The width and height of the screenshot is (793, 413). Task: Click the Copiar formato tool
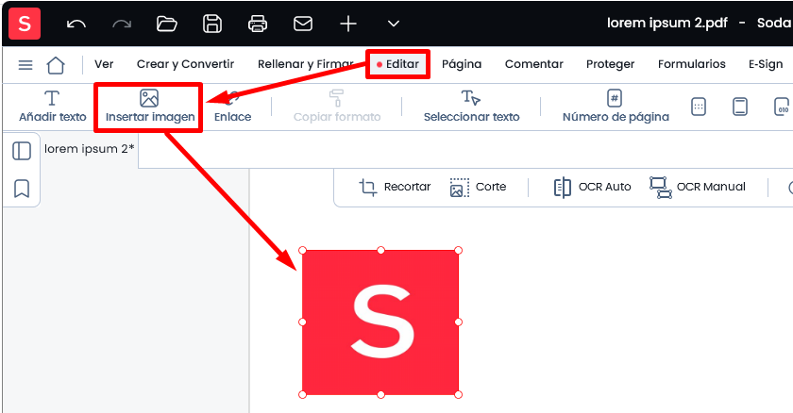pyautogui.click(x=337, y=107)
